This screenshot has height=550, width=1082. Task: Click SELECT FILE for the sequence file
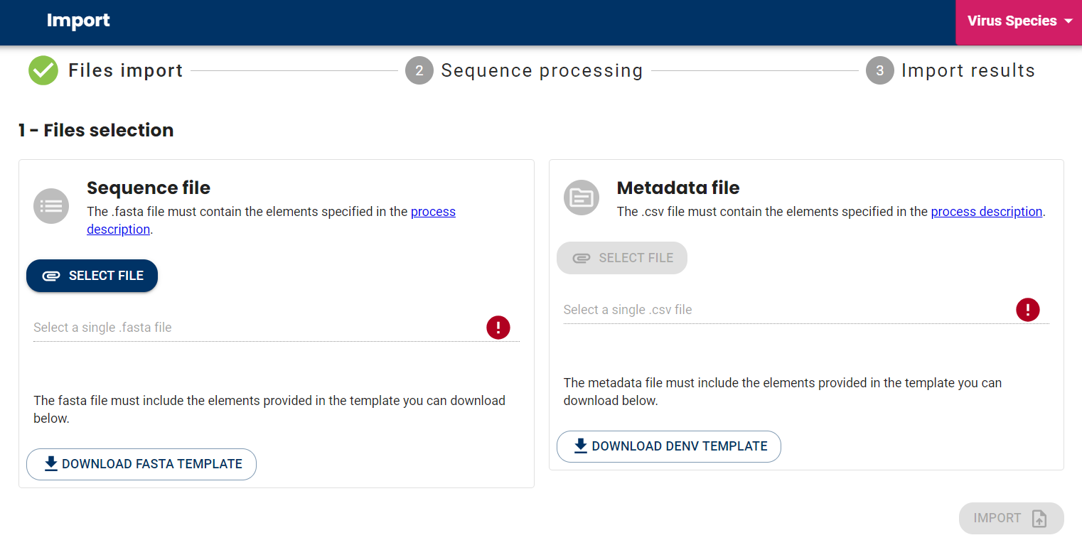pyautogui.click(x=92, y=276)
